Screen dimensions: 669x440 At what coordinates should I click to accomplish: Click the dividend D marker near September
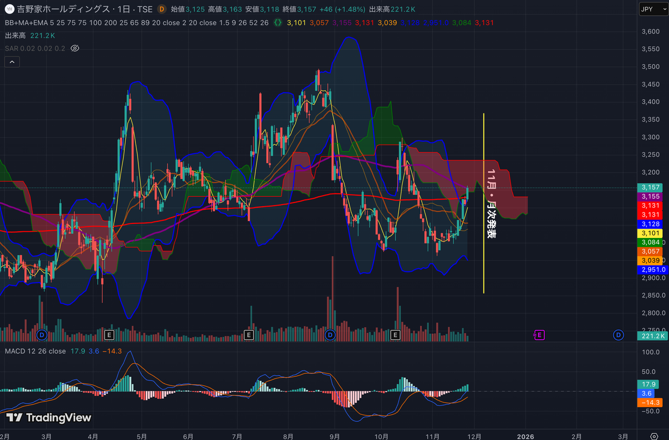(330, 335)
